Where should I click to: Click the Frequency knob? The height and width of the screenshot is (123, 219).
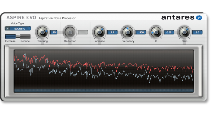pyautogui.click(x=128, y=32)
